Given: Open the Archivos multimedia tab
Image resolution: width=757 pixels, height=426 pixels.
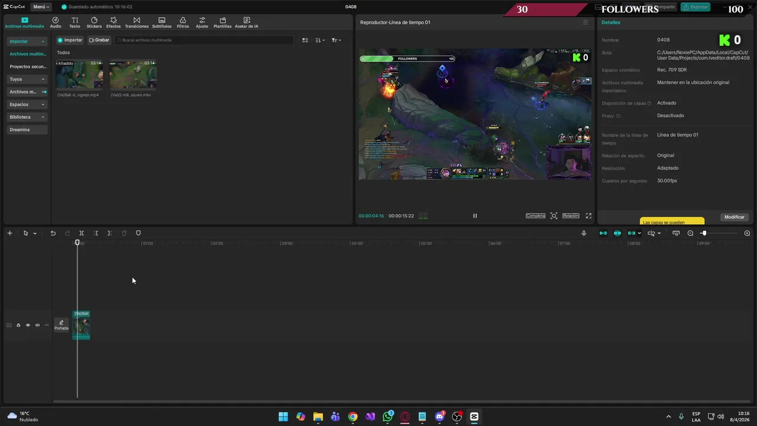Looking at the screenshot, I should click(24, 22).
